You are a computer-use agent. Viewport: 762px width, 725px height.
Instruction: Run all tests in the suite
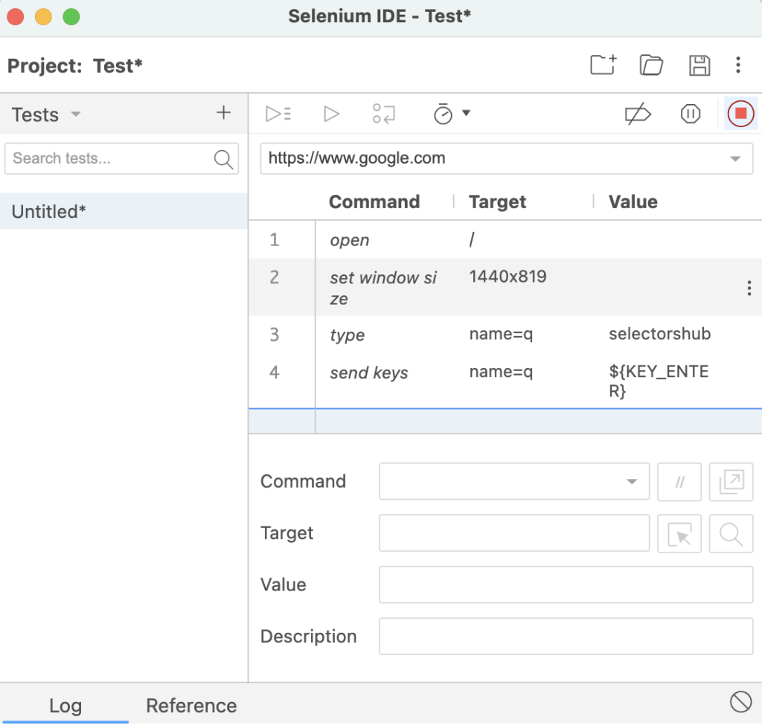(278, 114)
